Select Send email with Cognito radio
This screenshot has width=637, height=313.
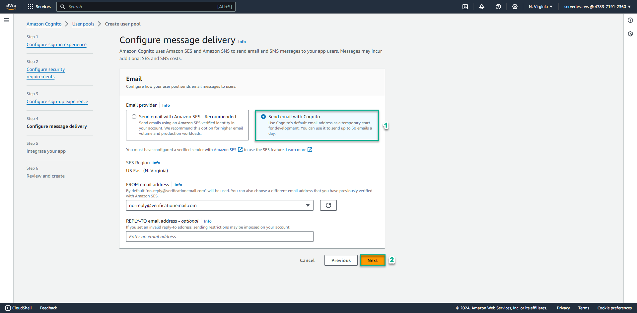(263, 117)
